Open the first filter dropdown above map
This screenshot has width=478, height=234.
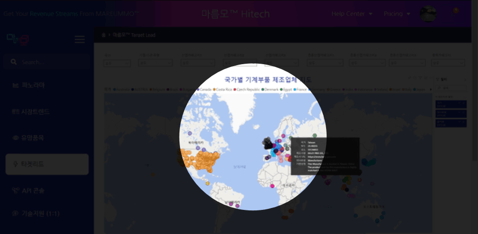(117, 63)
